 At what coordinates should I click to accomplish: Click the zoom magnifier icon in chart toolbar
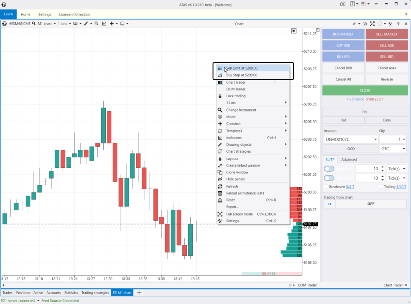(x=96, y=24)
